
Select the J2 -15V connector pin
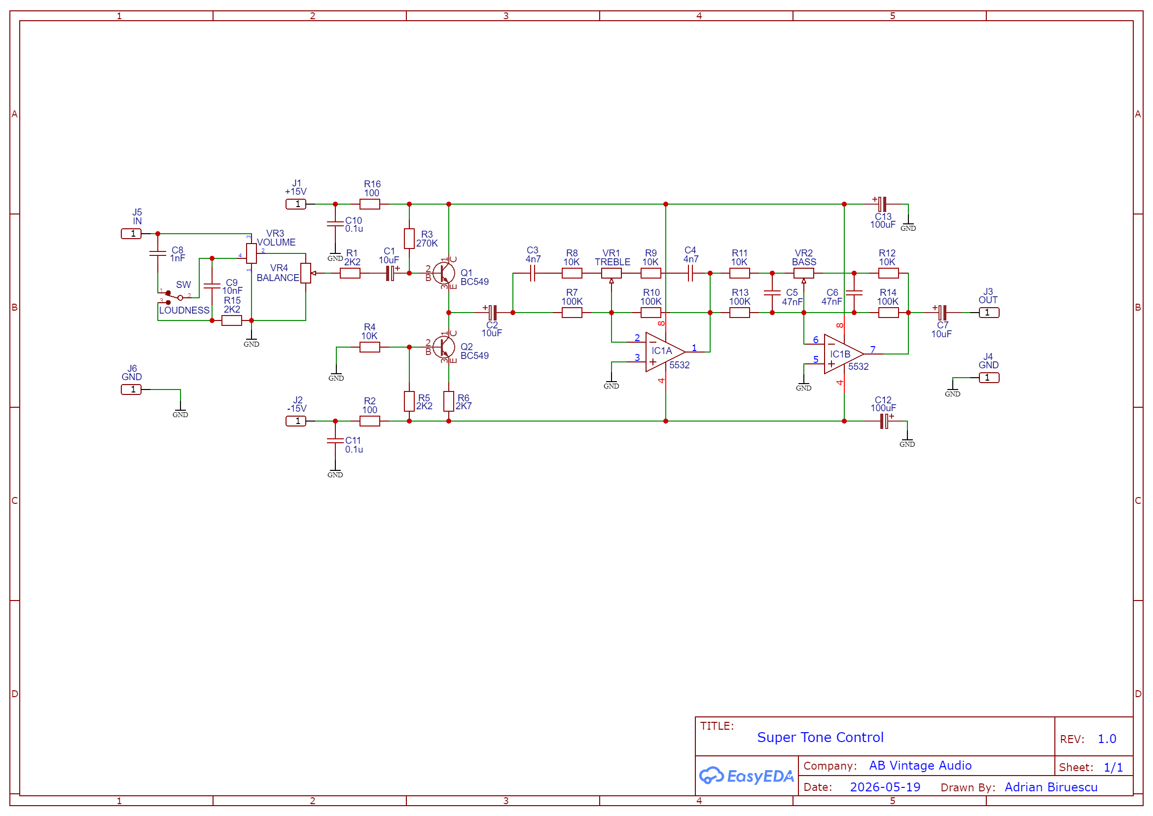pyautogui.click(x=295, y=421)
